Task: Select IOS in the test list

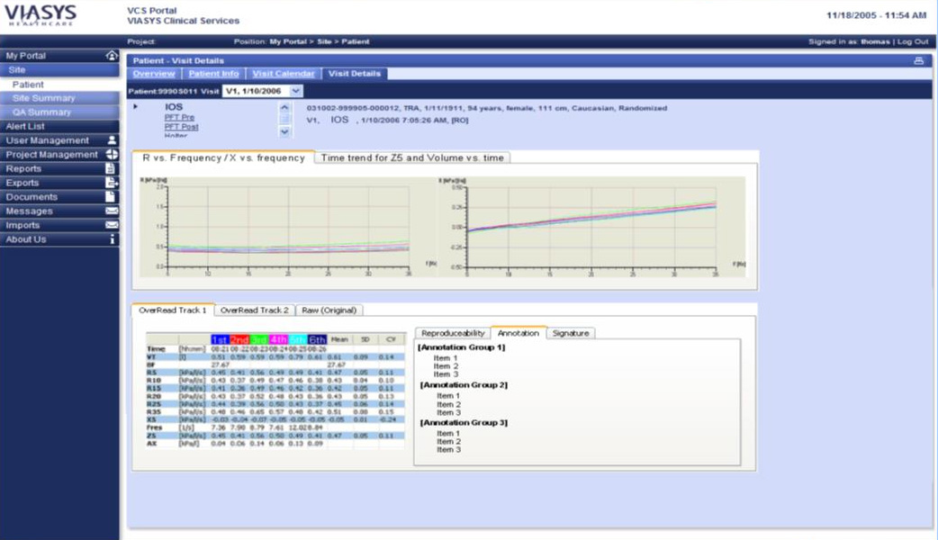Action: tap(174, 107)
